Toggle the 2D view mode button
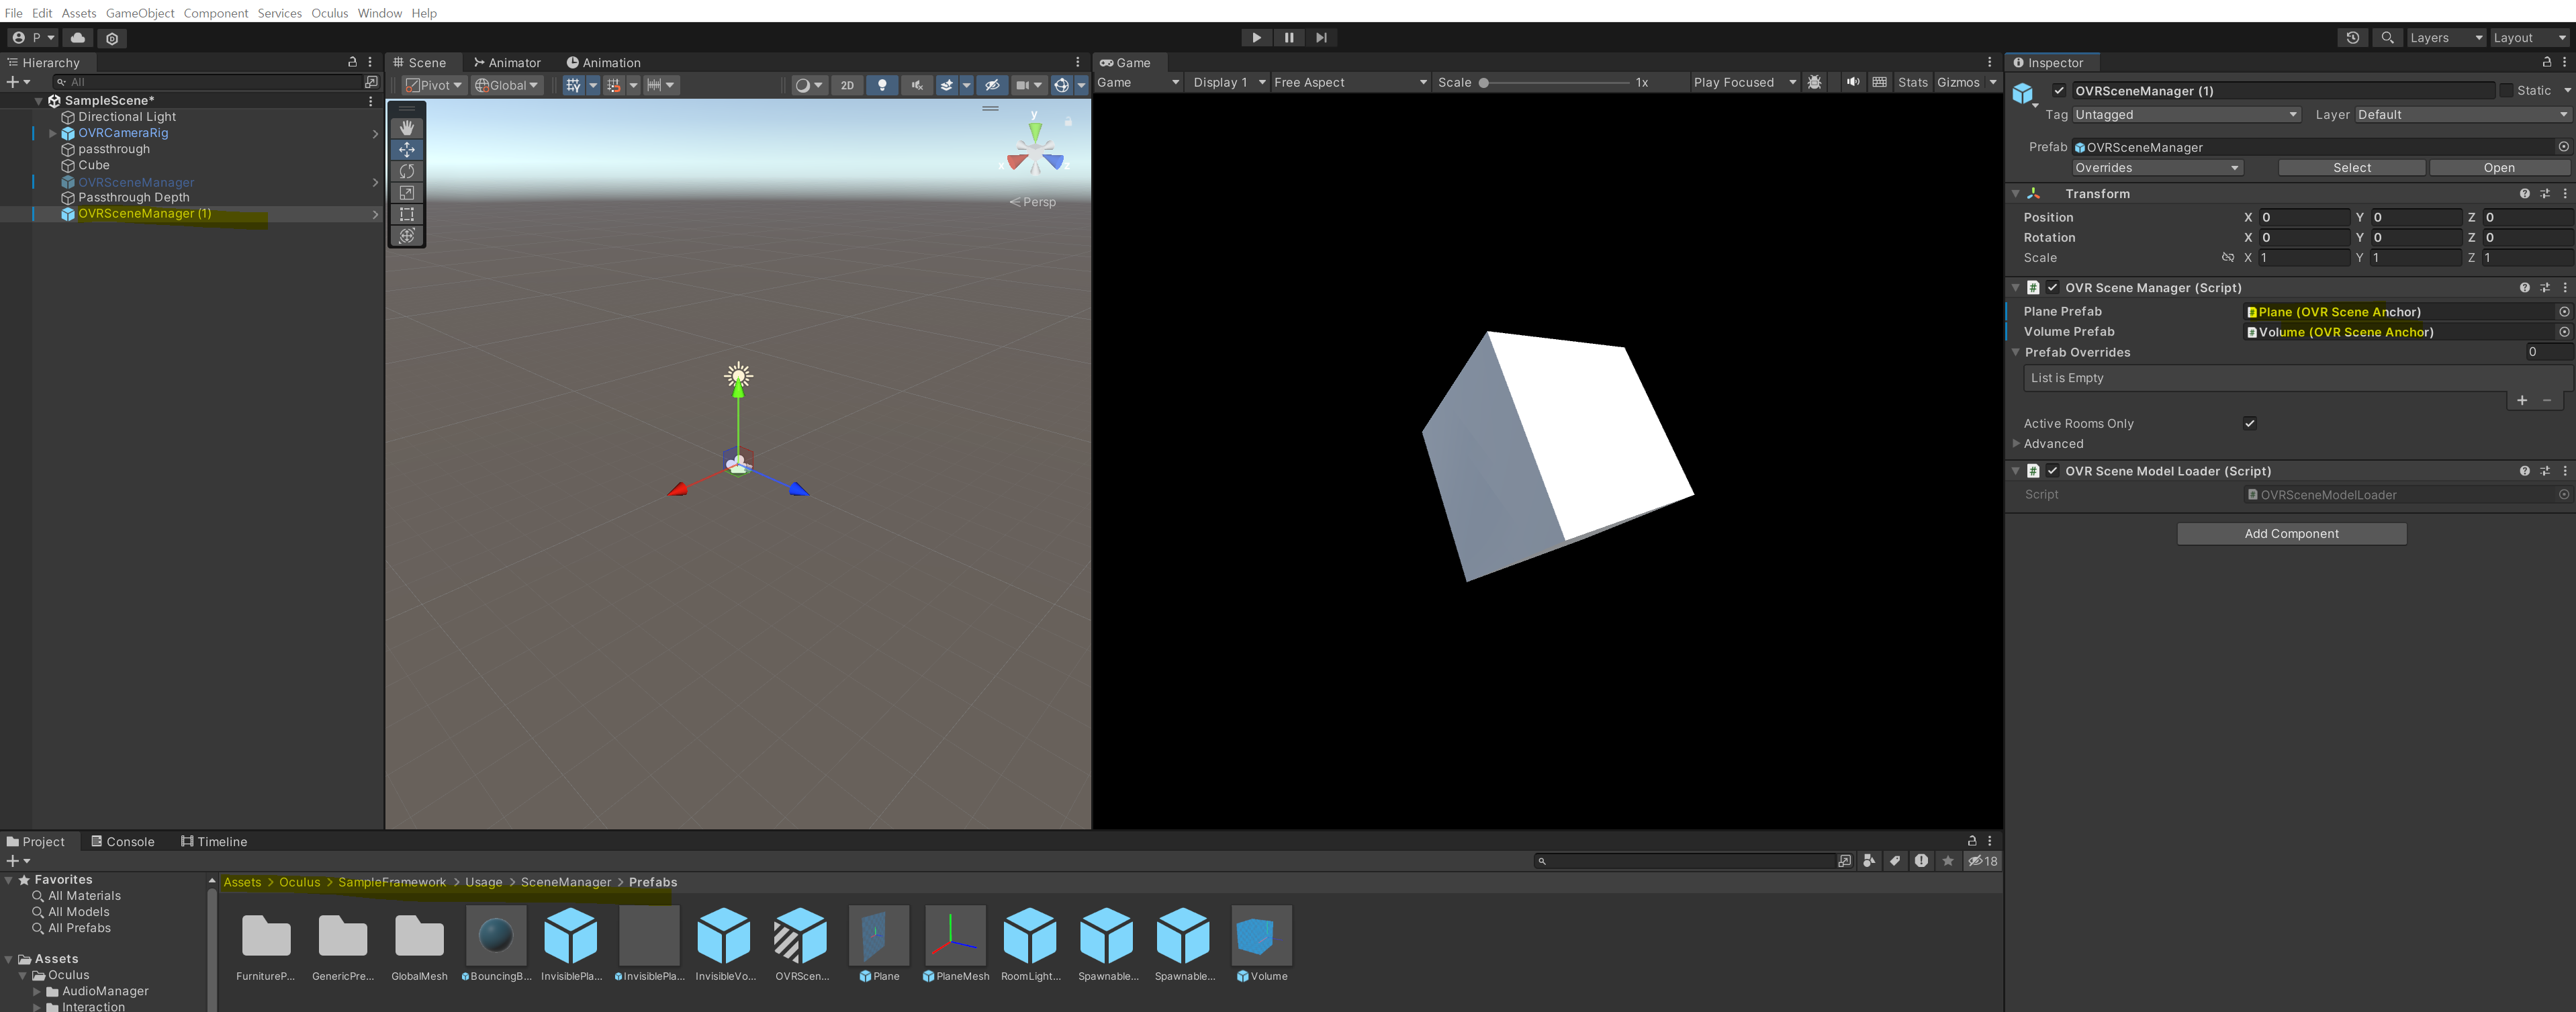 coord(847,85)
